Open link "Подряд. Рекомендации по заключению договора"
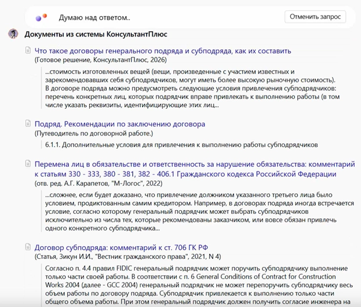The height and width of the screenshot is (307, 361). (120, 124)
